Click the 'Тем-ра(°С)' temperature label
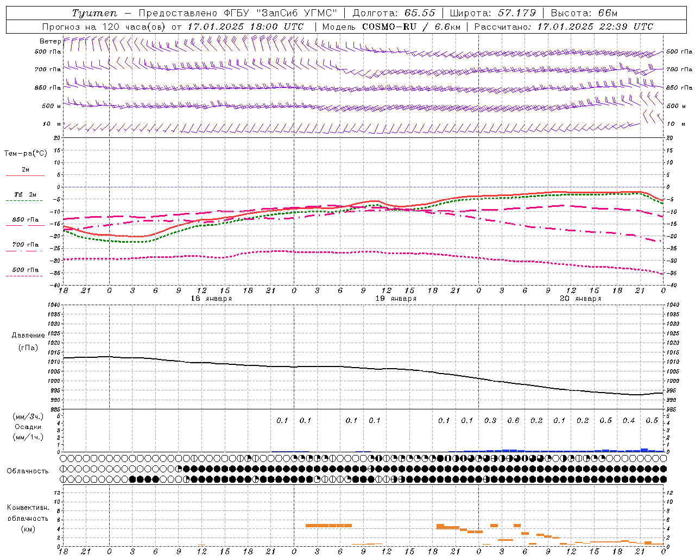This screenshot has height=556, width=695. pyautogui.click(x=26, y=154)
